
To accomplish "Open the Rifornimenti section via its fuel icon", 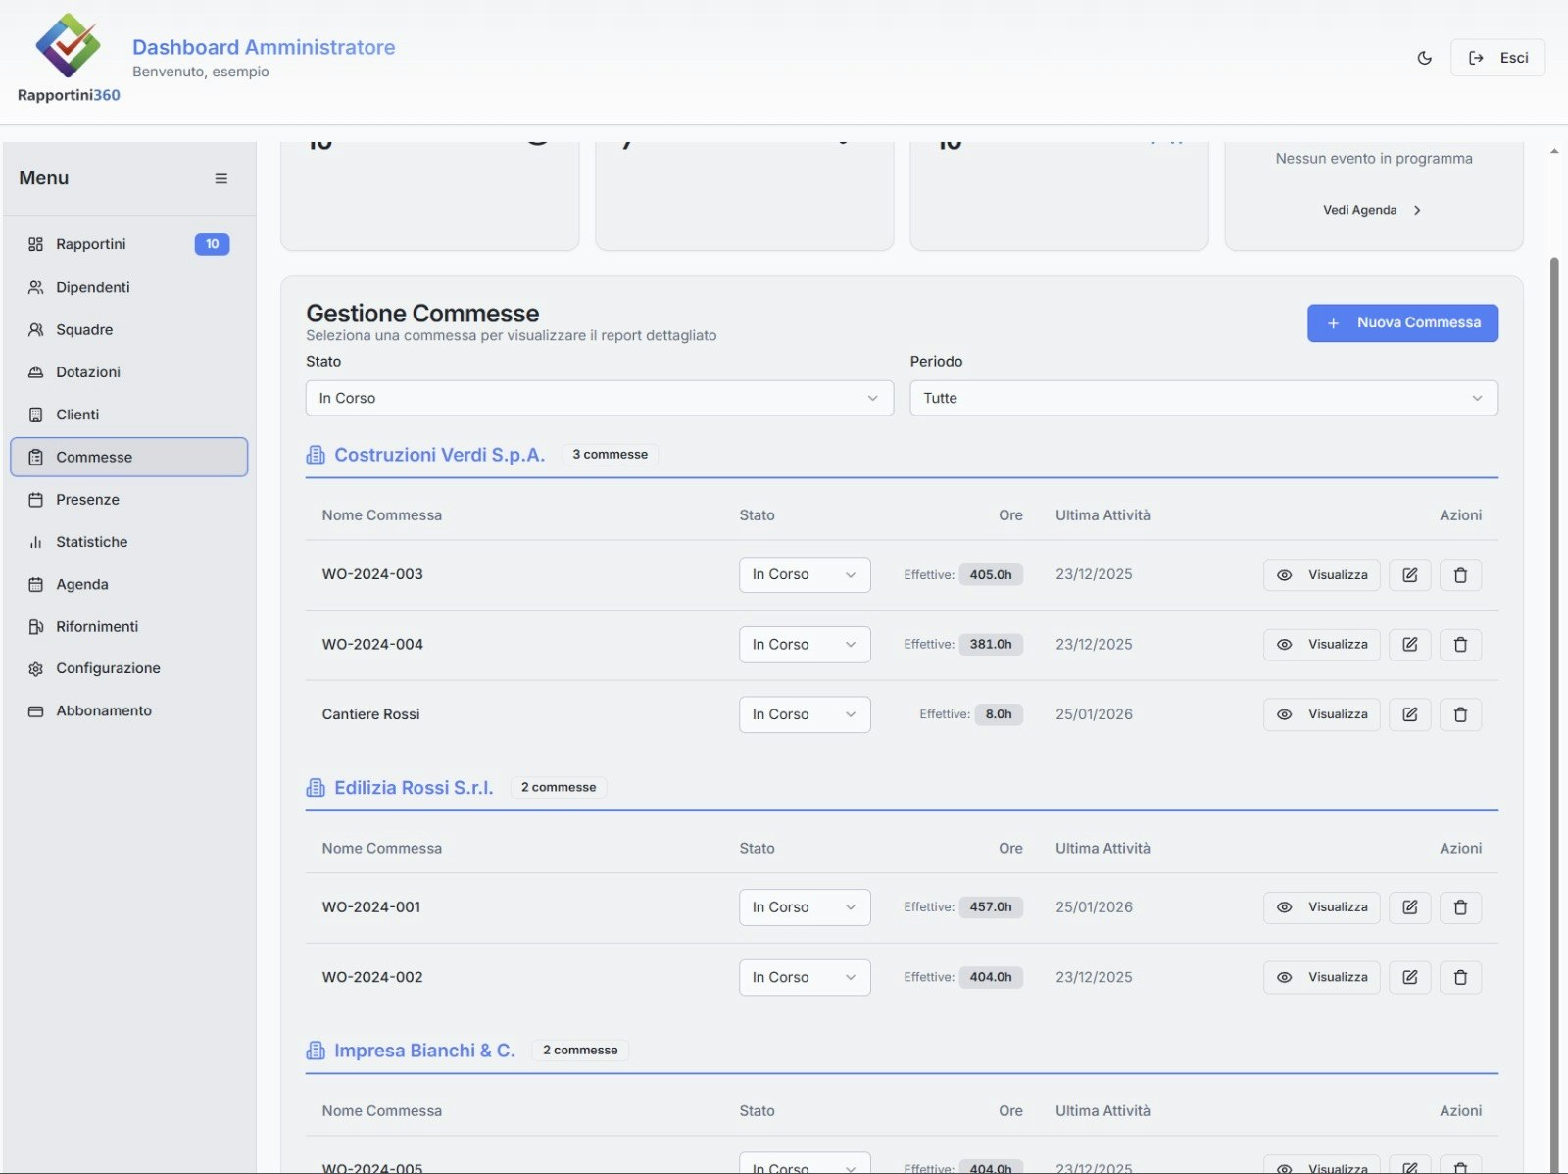I will pyautogui.click(x=35, y=626).
